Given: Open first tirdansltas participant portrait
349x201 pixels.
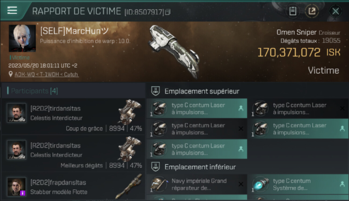Looking at the screenshot, I should pyautogui.click(x=17, y=113).
